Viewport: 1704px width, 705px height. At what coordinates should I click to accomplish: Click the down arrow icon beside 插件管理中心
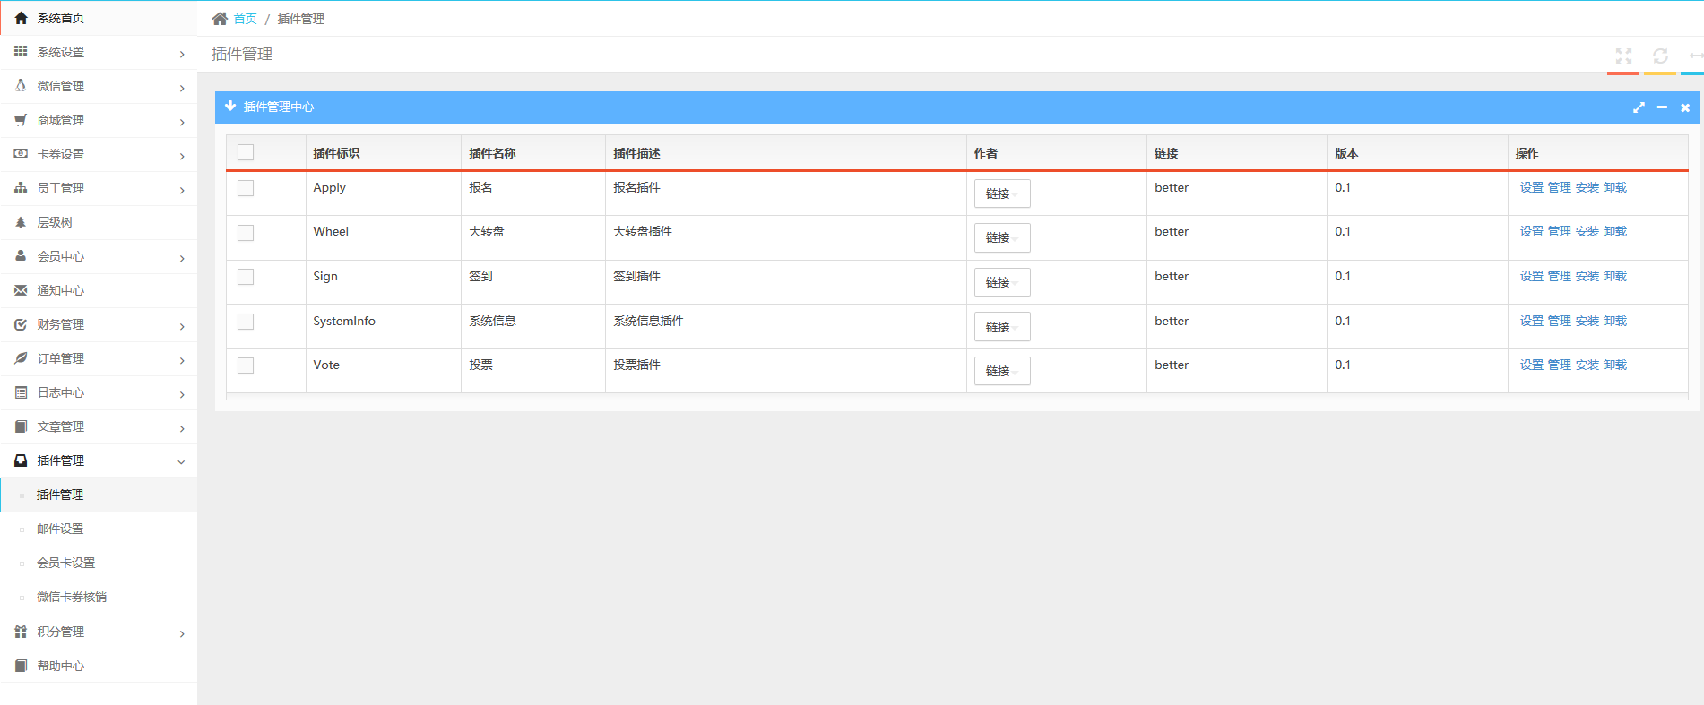tap(230, 107)
